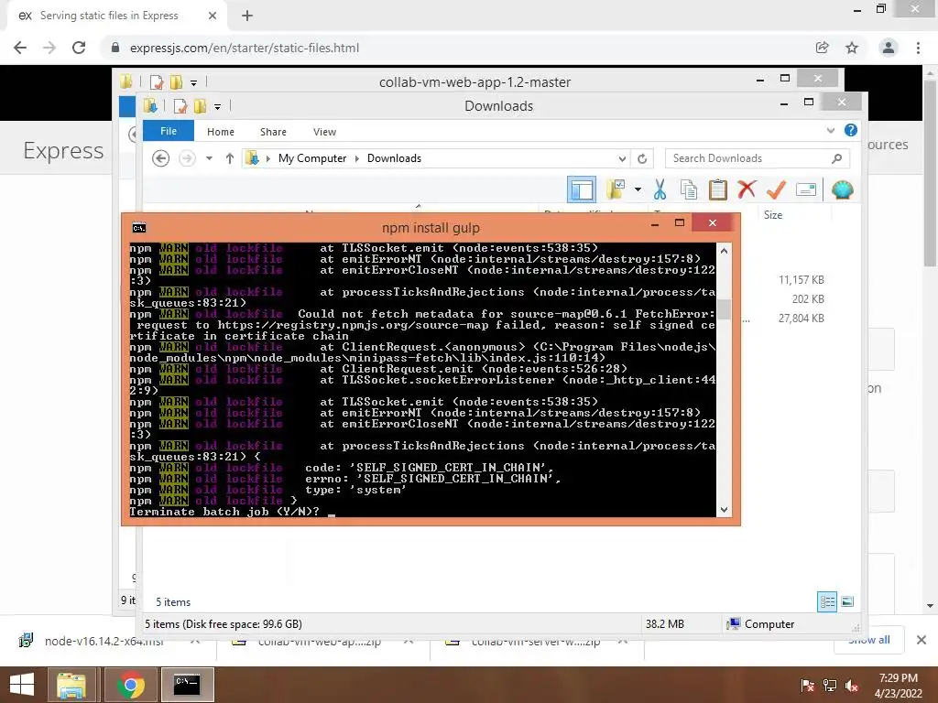Click the Properties icon in the Downloads title bar
Screen dimensions: 938x703
pyautogui.click(x=180, y=106)
